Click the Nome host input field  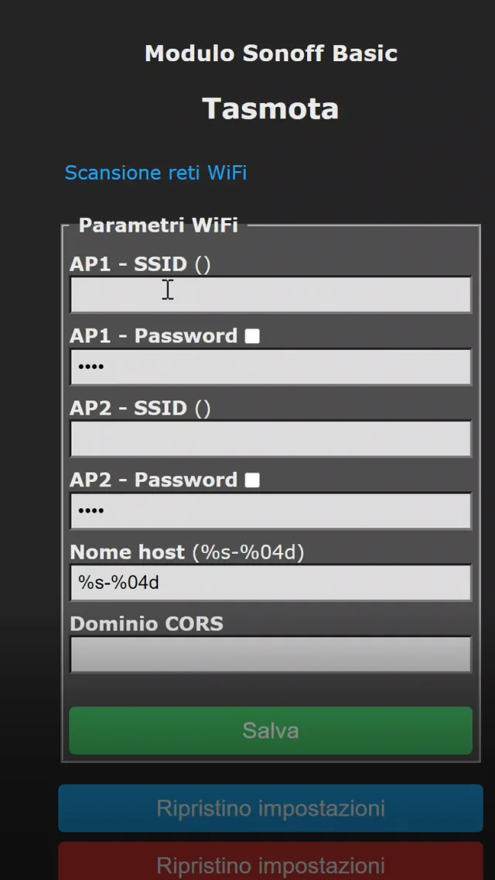270,583
